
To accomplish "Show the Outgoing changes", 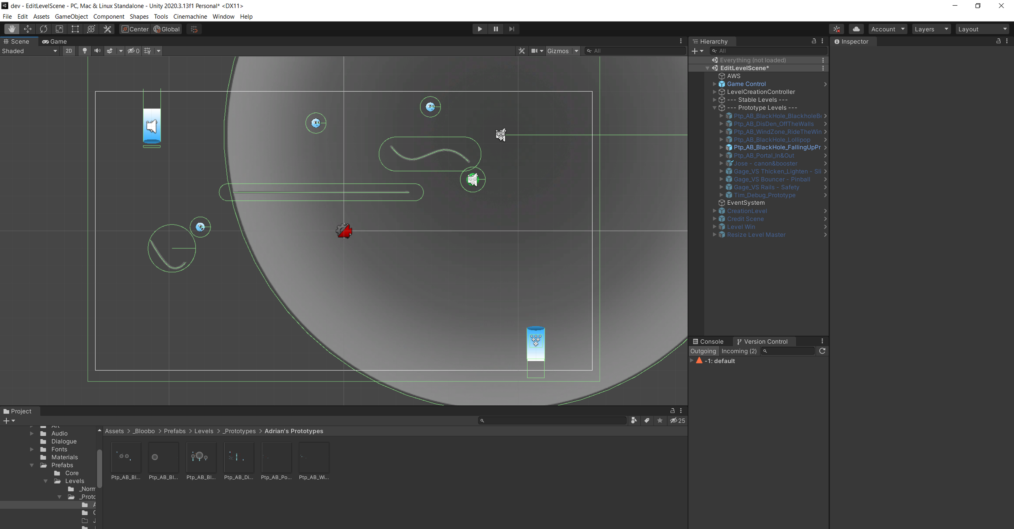I will (x=703, y=351).
